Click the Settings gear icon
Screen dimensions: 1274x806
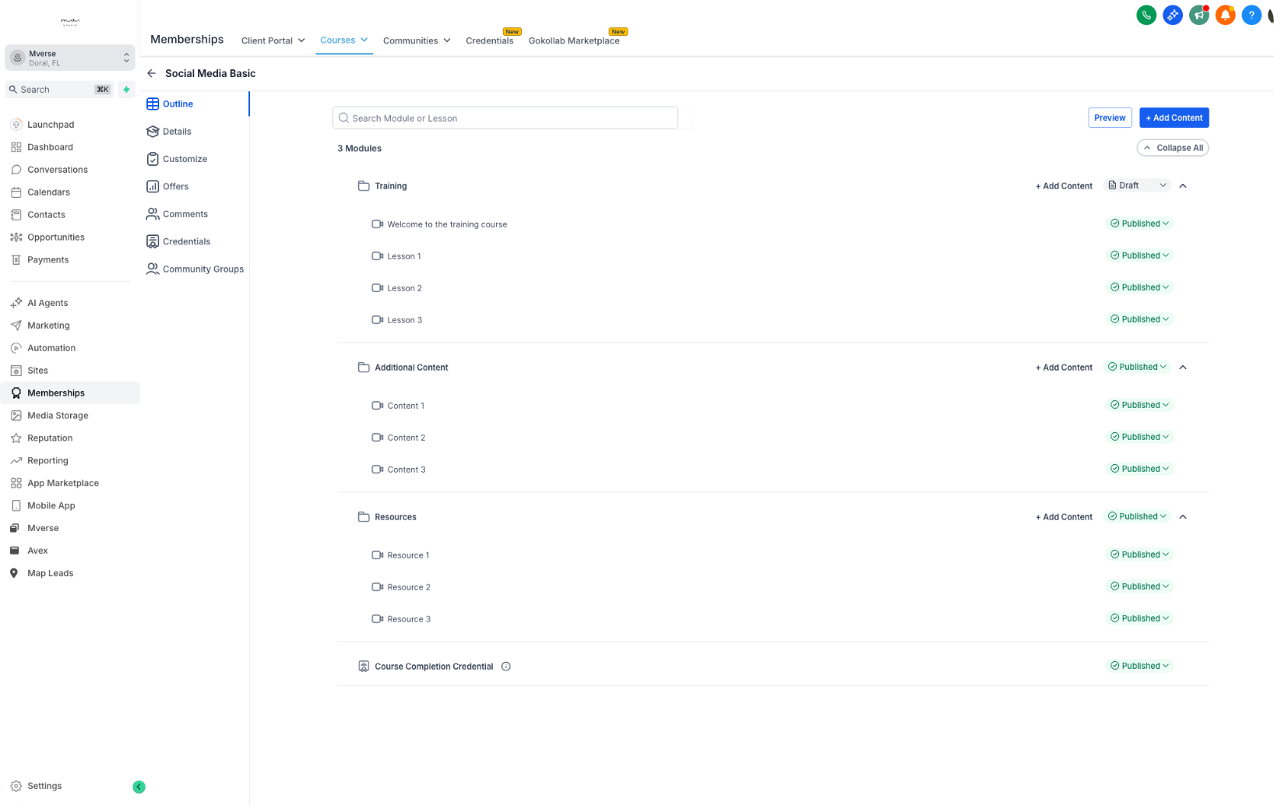point(16,787)
